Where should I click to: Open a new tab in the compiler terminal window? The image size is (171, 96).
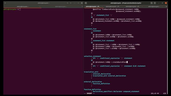(86, 3)
